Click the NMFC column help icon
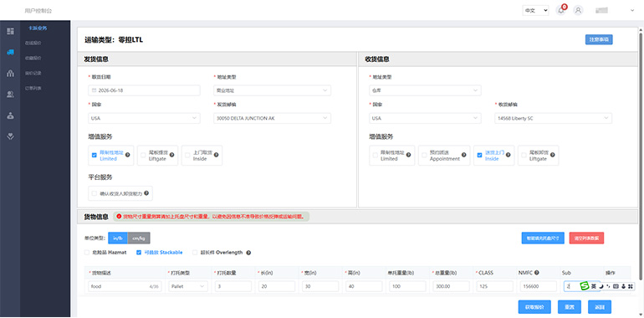 [537, 273]
